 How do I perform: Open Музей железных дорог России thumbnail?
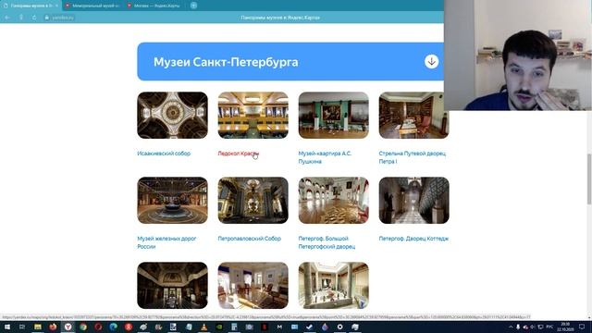click(173, 200)
